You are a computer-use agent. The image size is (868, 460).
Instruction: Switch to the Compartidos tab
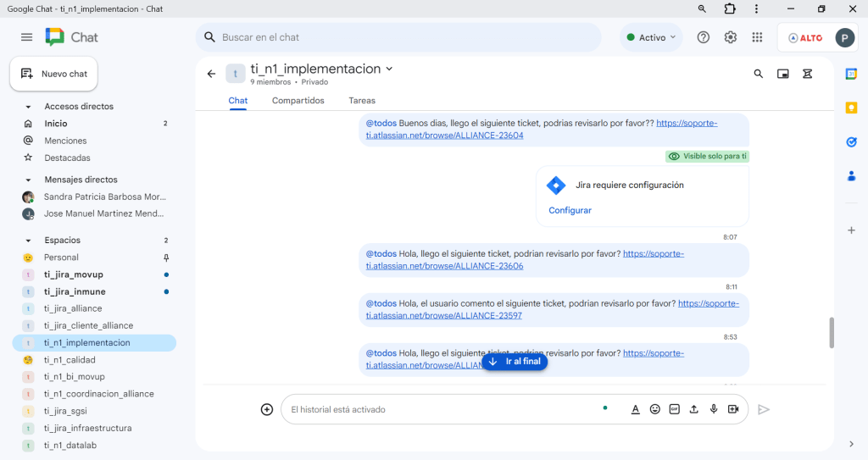coord(298,100)
